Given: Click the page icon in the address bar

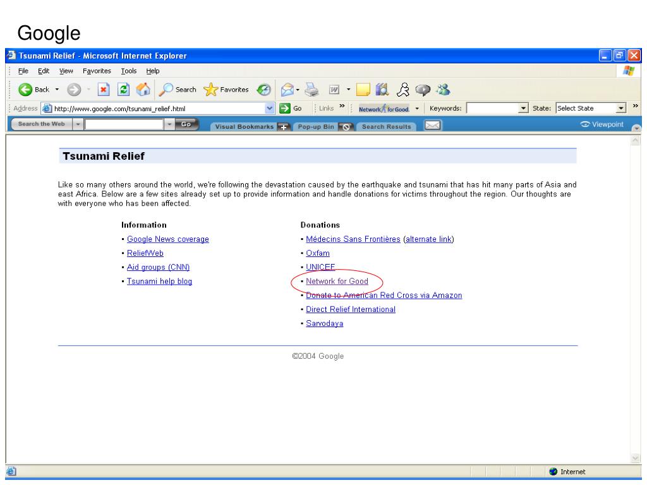Looking at the screenshot, I should pos(47,109).
